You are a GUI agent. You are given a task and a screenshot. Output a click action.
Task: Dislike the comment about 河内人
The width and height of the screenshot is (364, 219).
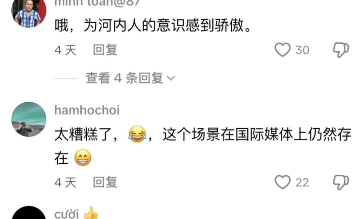click(341, 50)
